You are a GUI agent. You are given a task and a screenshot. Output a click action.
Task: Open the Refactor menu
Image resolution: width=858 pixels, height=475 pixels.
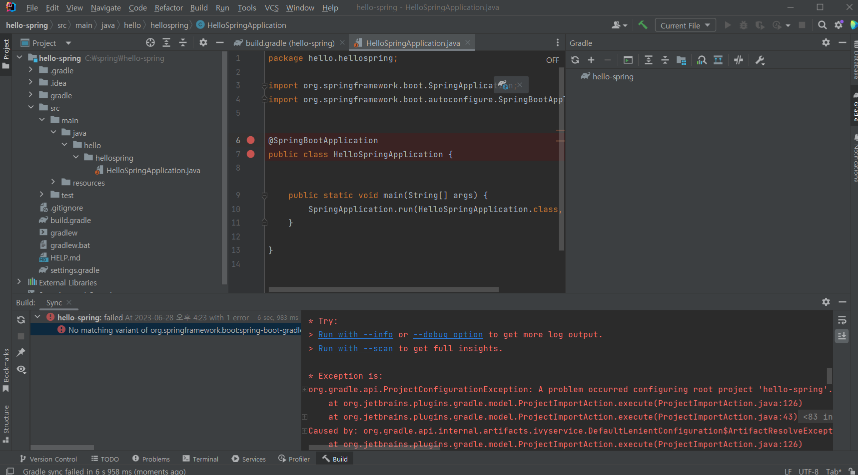(169, 7)
